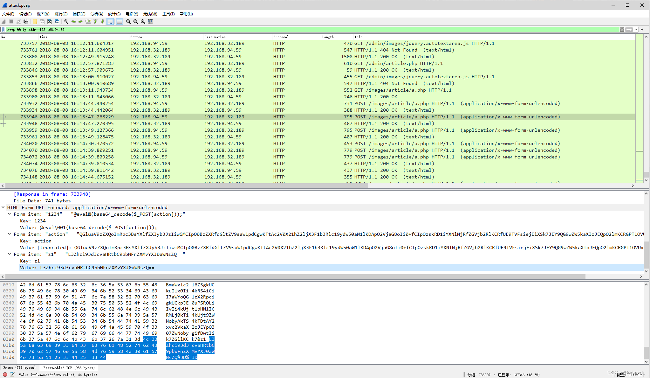This screenshot has width=650, height=378.
Task: Select packet 733832 GET /admin/article.php row
Action: pos(318,63)
